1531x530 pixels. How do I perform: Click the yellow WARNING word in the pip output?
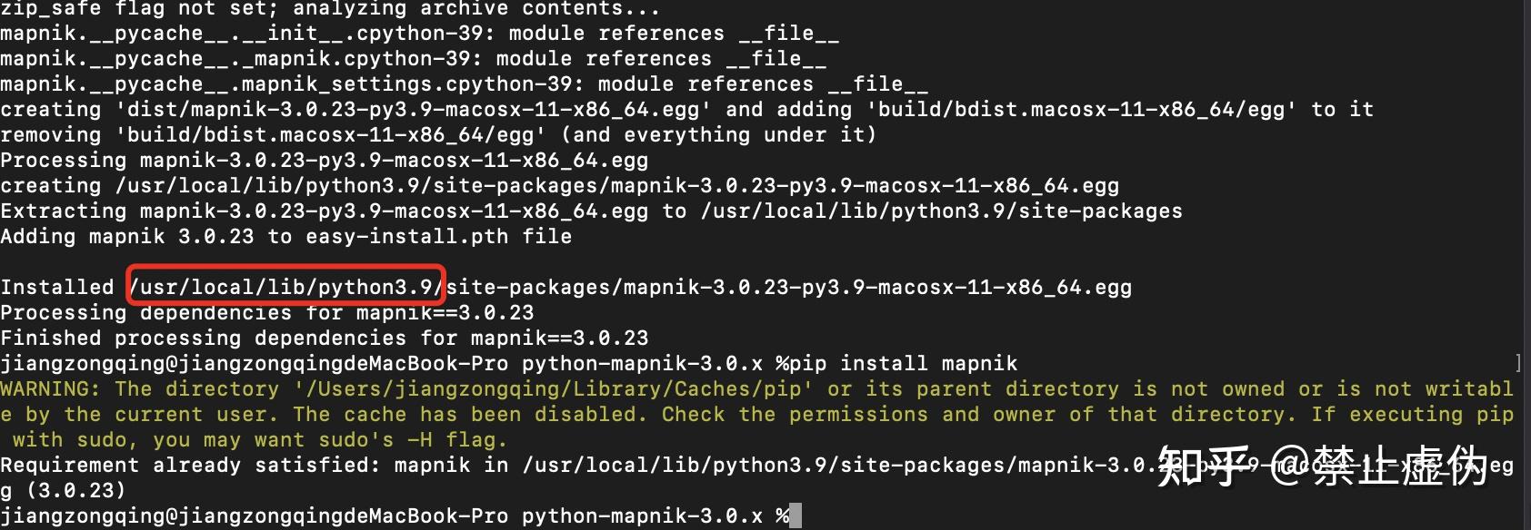[51, 389]
